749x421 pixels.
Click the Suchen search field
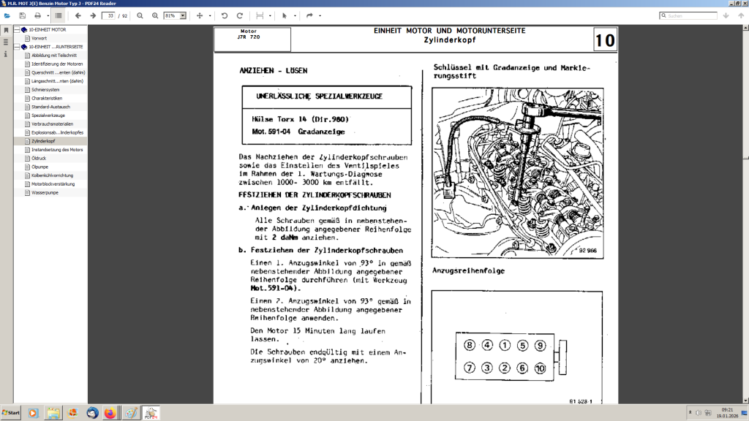[702, 15]
